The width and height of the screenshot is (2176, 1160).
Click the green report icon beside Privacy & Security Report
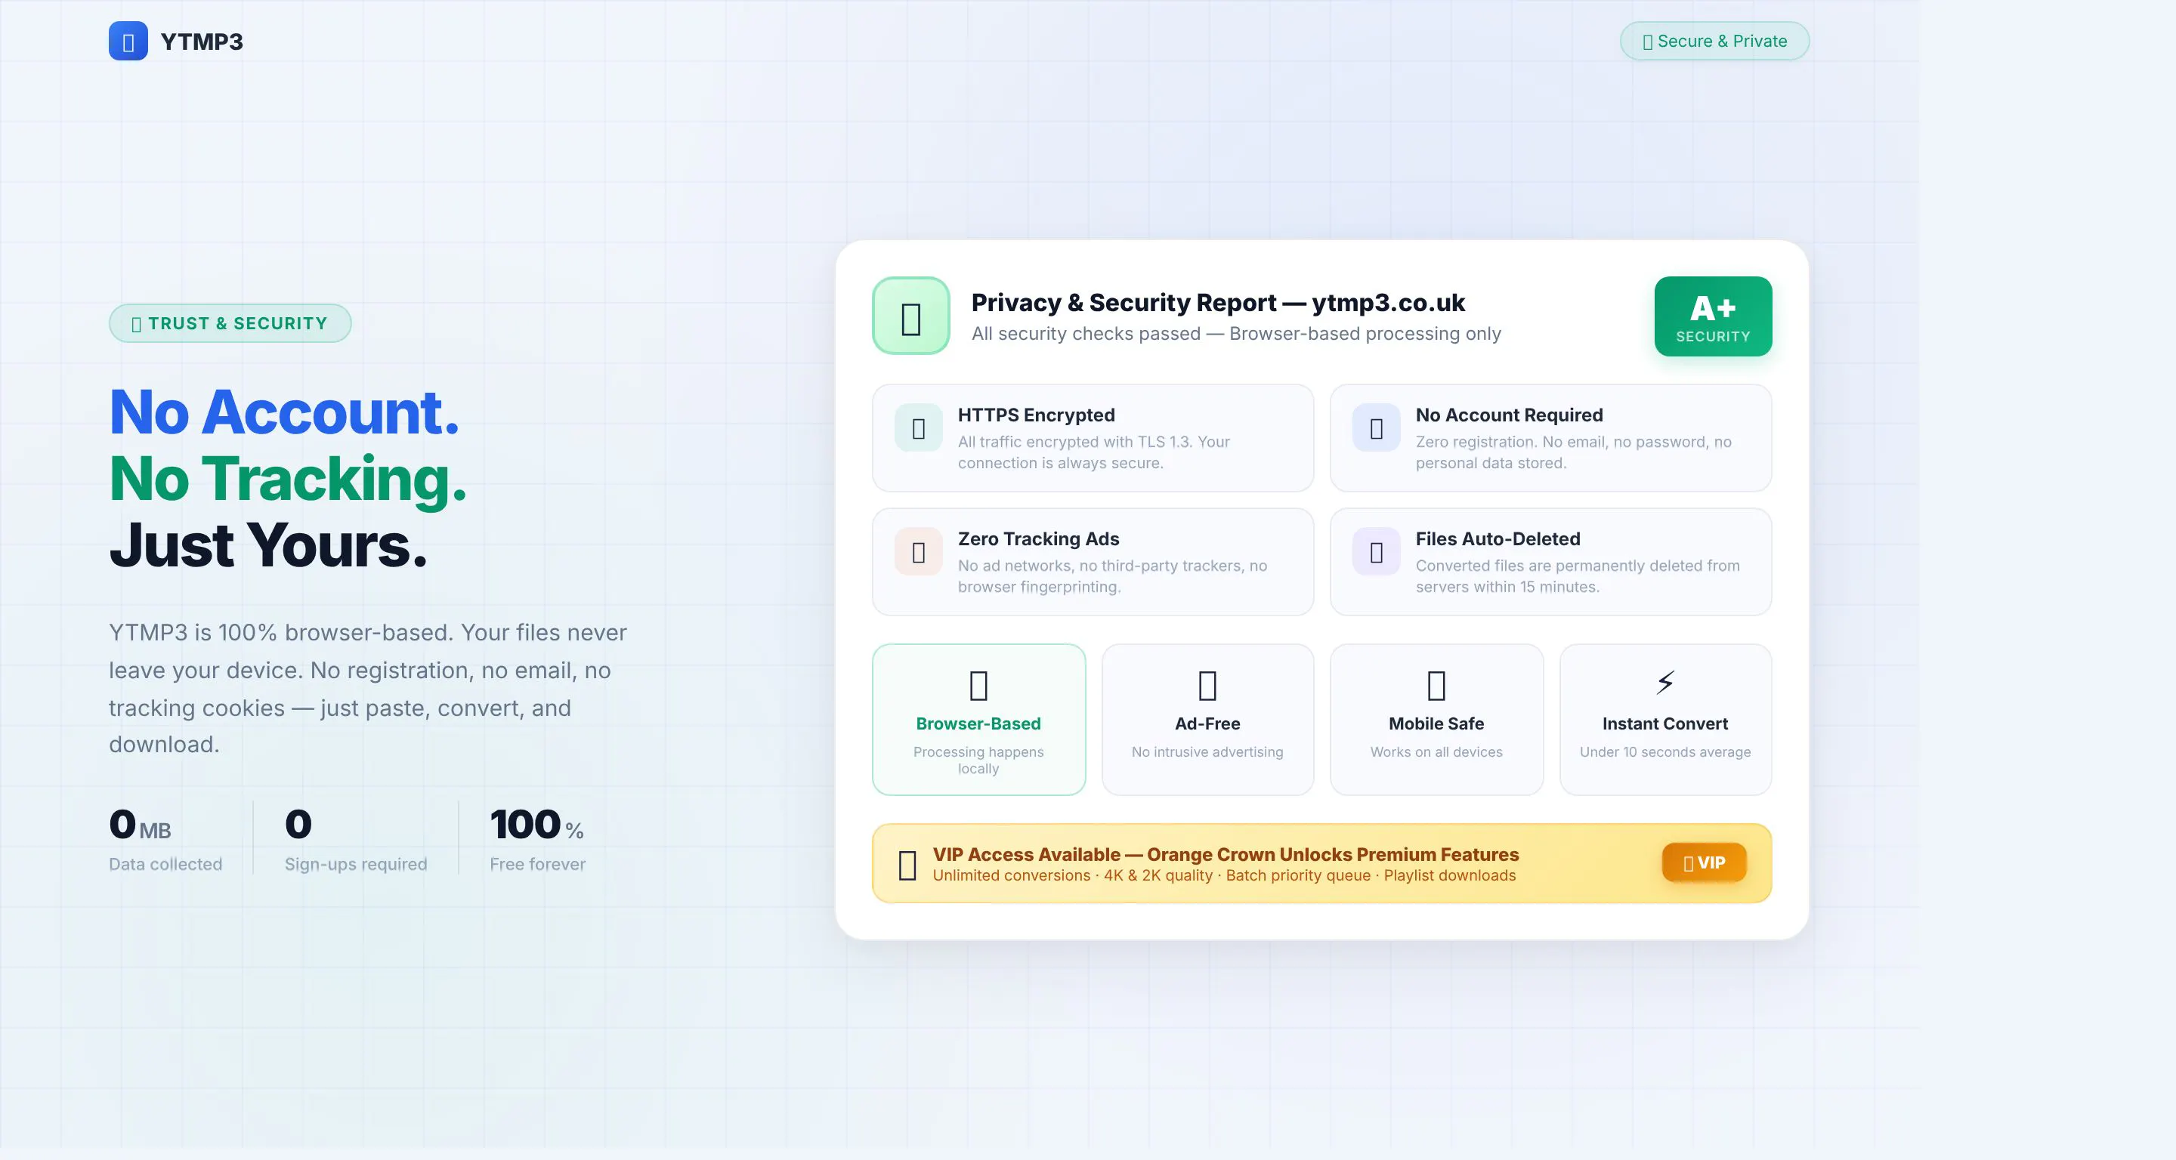pos(910,316)
